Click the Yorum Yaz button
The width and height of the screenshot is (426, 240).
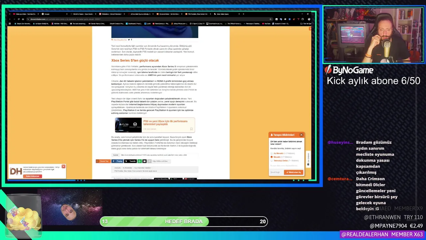click(103, 161)
